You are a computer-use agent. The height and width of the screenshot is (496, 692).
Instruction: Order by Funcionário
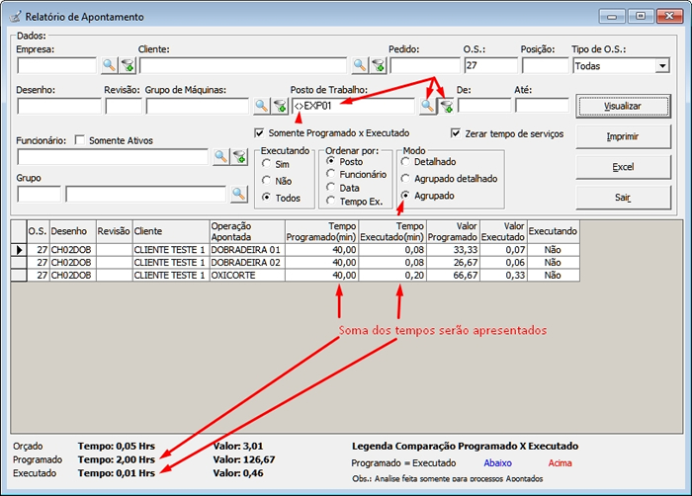coord(330,174)
